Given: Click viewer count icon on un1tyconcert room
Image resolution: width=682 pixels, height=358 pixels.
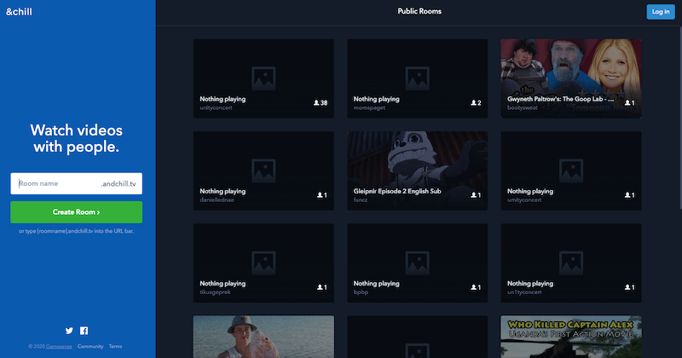Looking at the screenshot, I should click(x=627, y=287).
